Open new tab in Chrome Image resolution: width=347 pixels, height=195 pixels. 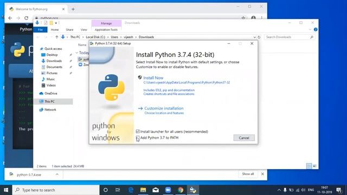click(x=73, y=9)
